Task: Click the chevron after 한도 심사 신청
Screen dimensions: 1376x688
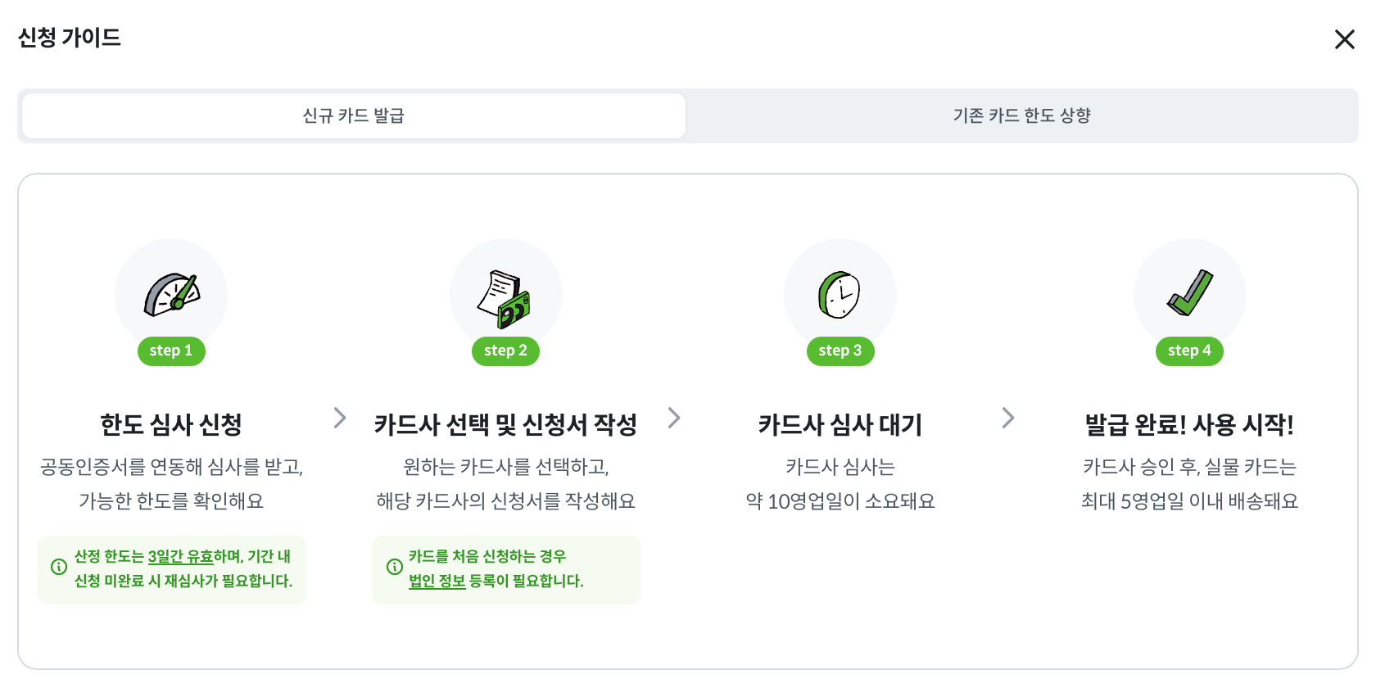Action: pyautogui.click(x=340, y=418)
